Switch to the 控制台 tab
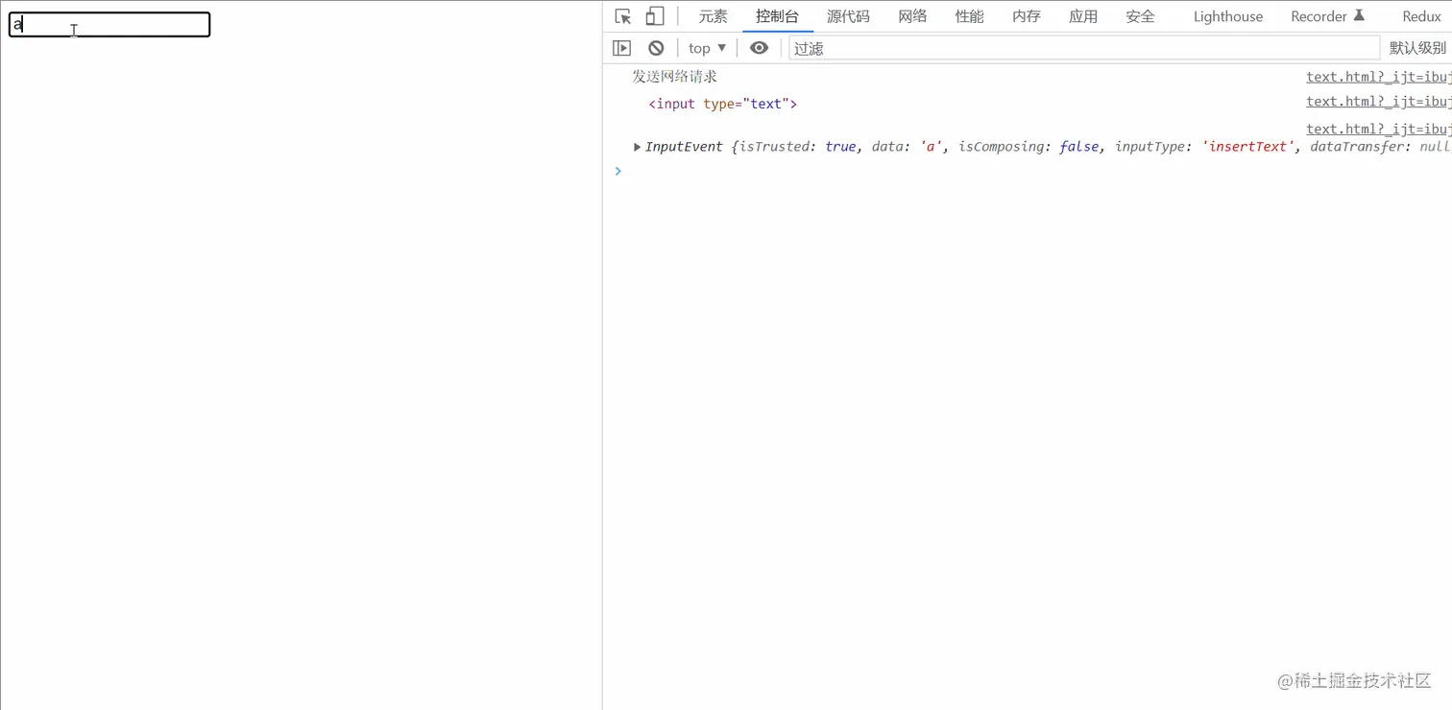1452x710 pixels. (x=777, y=16)
